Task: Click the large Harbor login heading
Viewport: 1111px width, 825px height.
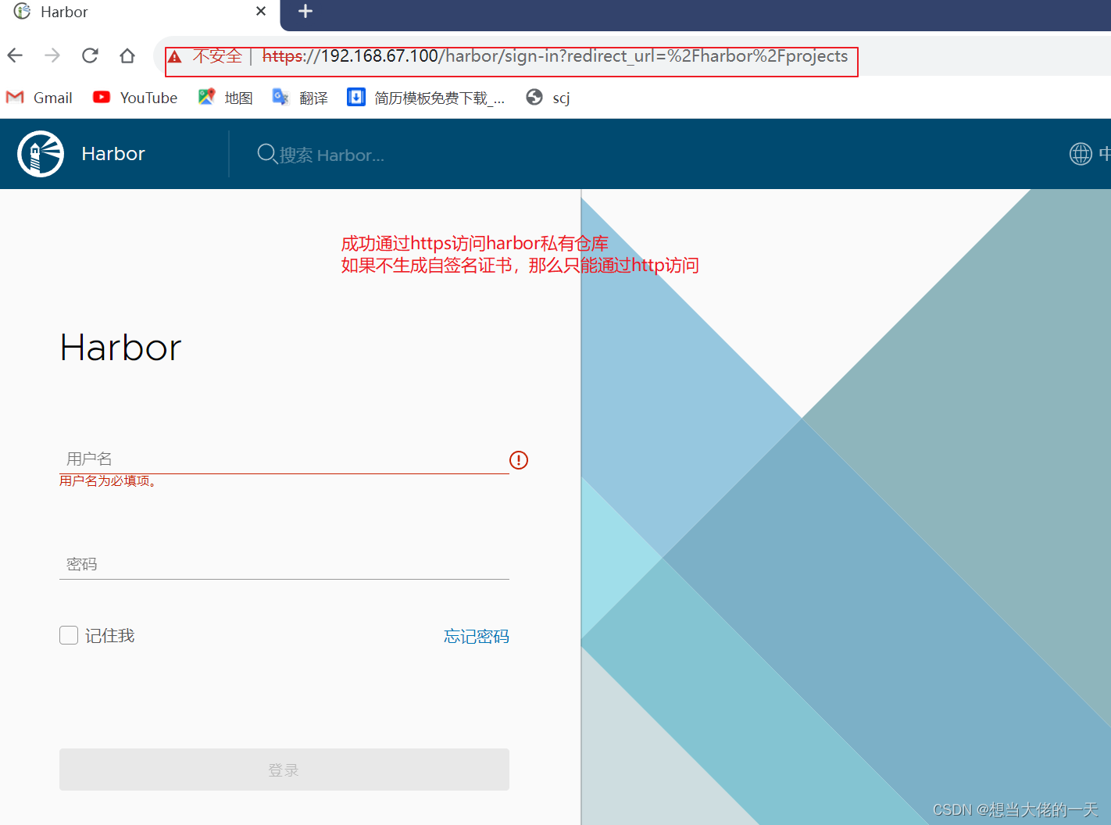Action: (121, 347)
